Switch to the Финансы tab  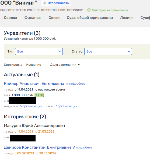click(33, 18)
